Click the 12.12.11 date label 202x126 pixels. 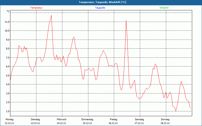point(9,123)
